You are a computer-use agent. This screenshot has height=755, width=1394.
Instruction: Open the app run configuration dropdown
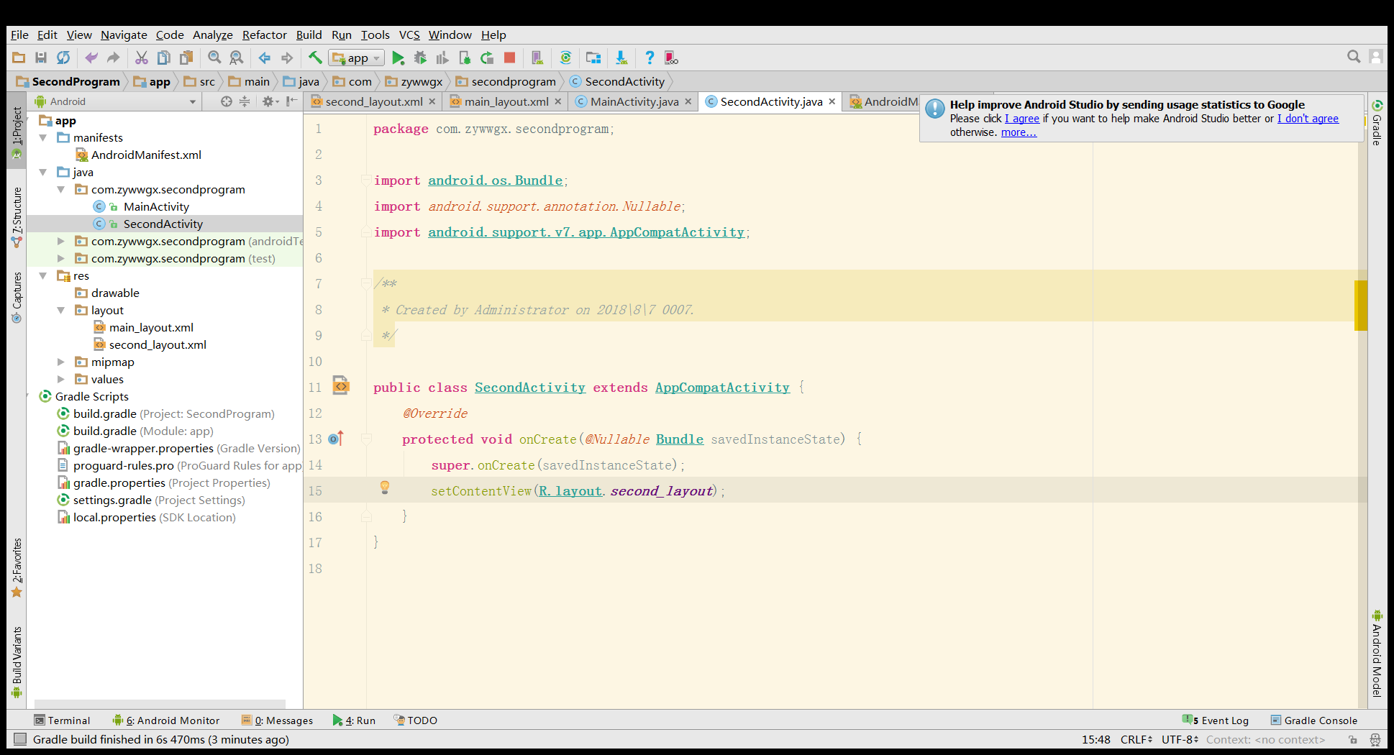click(357, 58)
